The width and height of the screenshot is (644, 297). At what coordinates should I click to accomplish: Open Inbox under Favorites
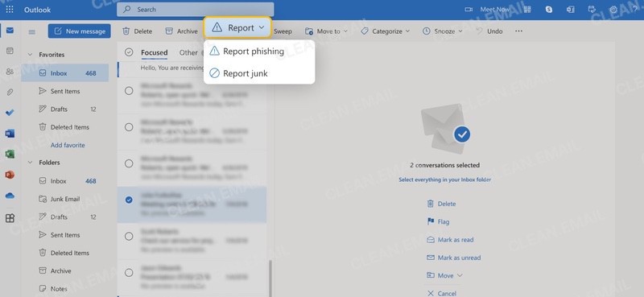tap(65, 73)
